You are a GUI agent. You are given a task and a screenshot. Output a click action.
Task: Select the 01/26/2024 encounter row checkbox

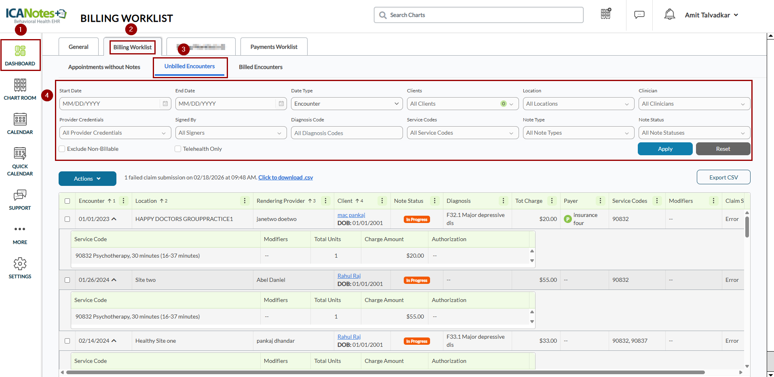click(x=67, y=280)
